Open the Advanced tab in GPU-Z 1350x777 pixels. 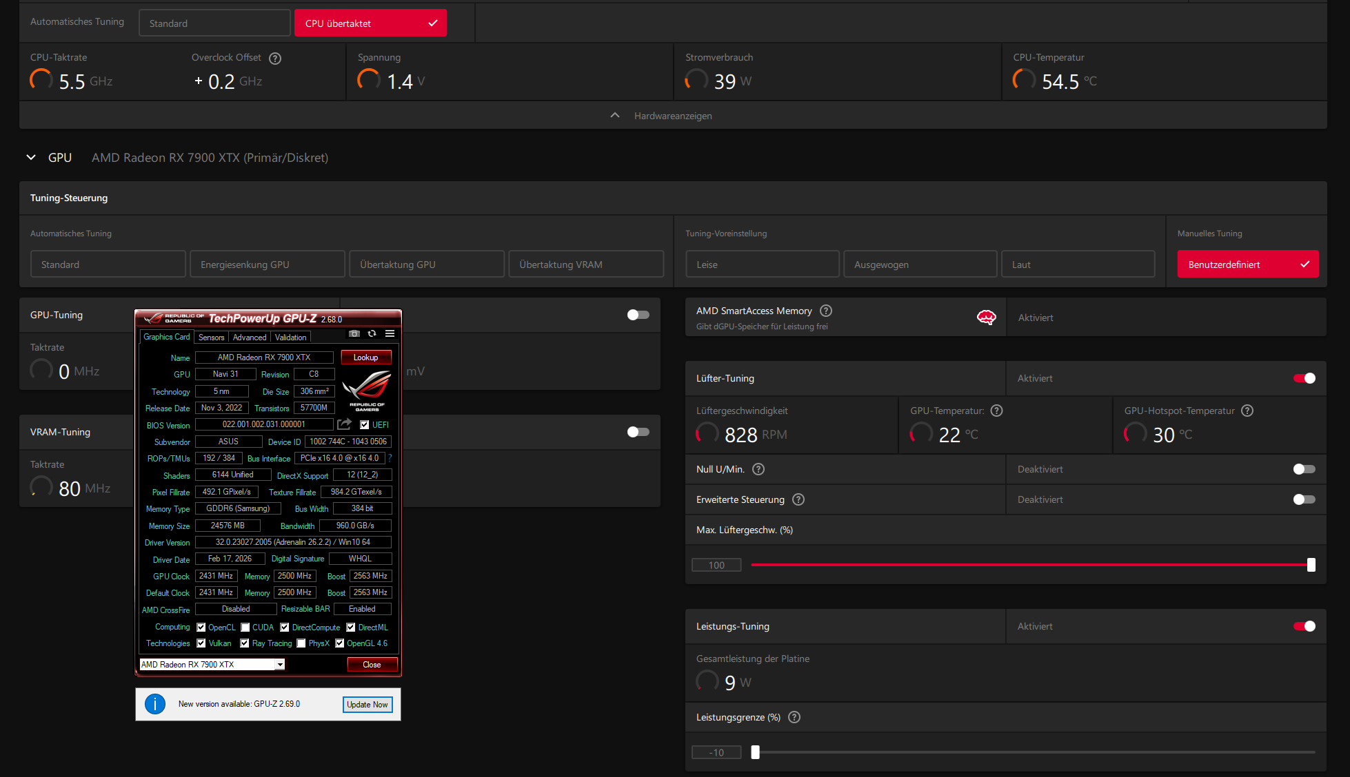coord(249,338)
